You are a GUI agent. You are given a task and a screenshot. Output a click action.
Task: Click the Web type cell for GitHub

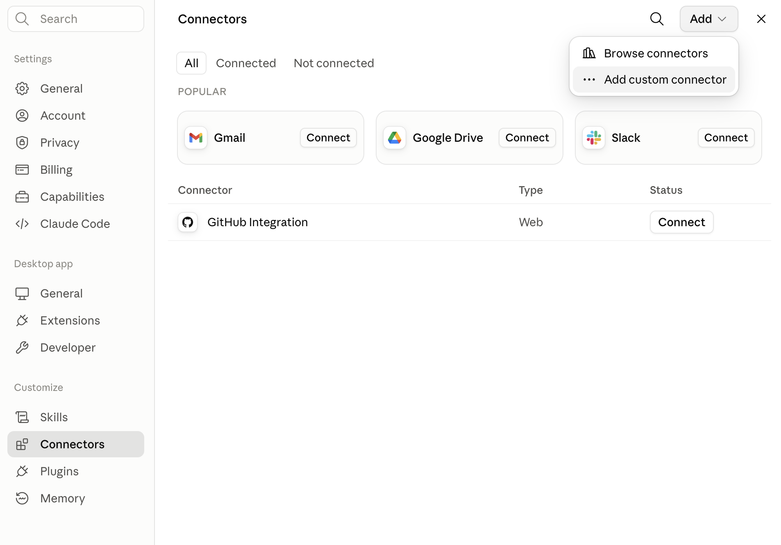click(531, 222)
